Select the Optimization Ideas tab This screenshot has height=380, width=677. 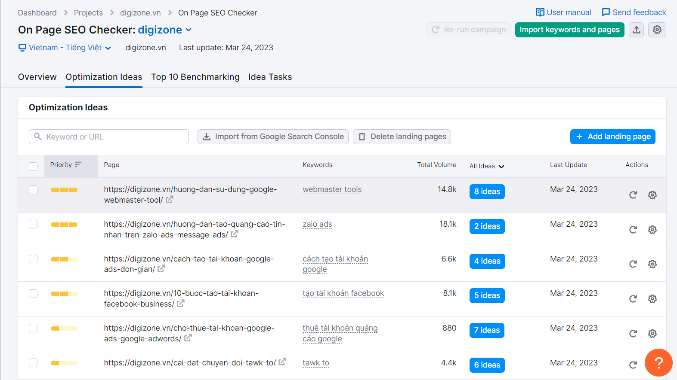[104, 77]
